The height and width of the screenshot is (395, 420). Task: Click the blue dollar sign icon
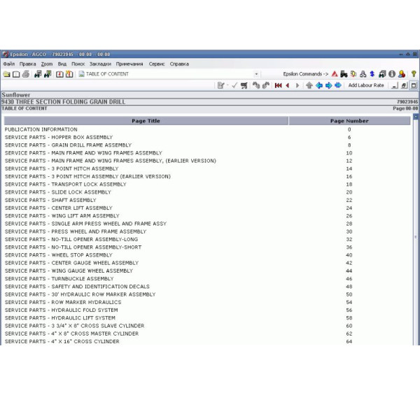click(x=372, y=74)
